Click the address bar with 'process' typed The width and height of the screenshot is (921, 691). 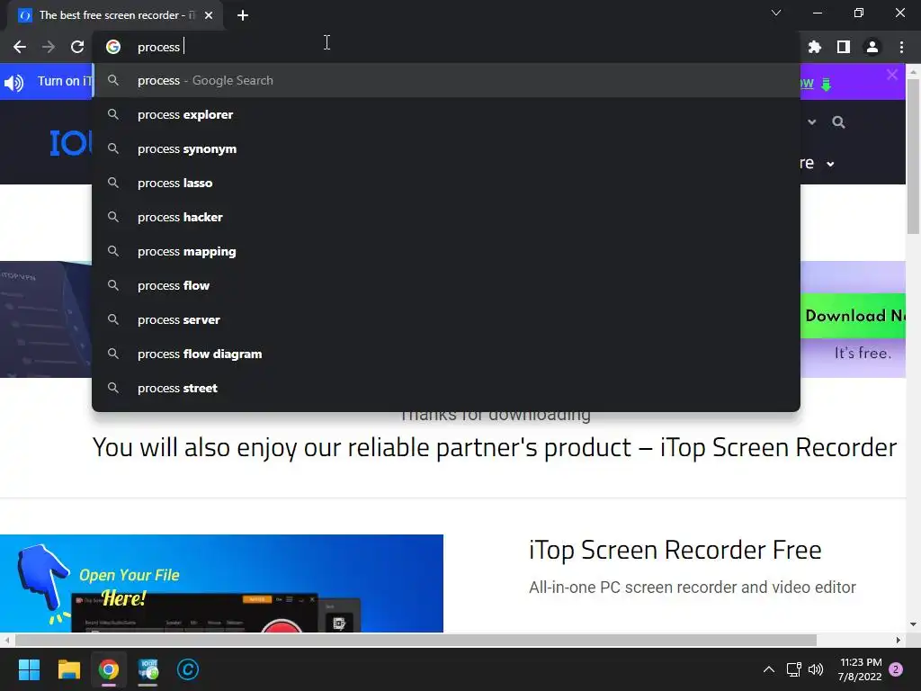pyautogui.click(x=446, y=47)
